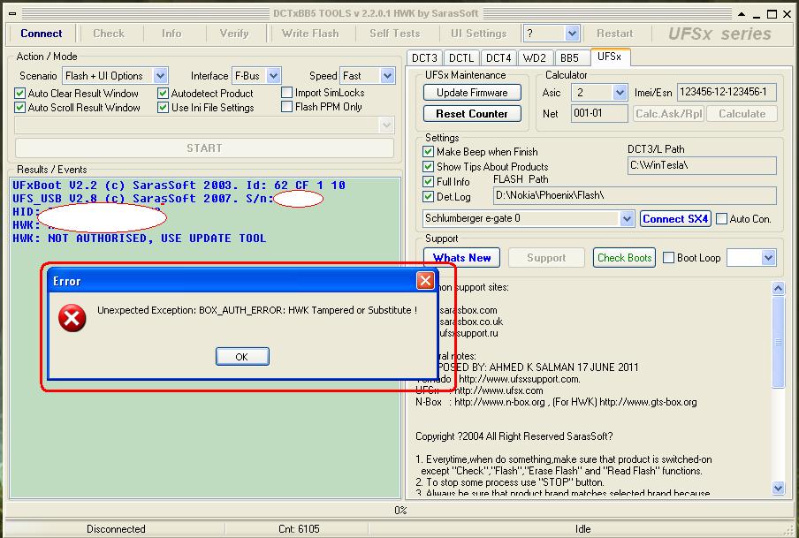Dismiss the Error dialog with OK
This screenshot has width=799, height=538.
[242, 357]
